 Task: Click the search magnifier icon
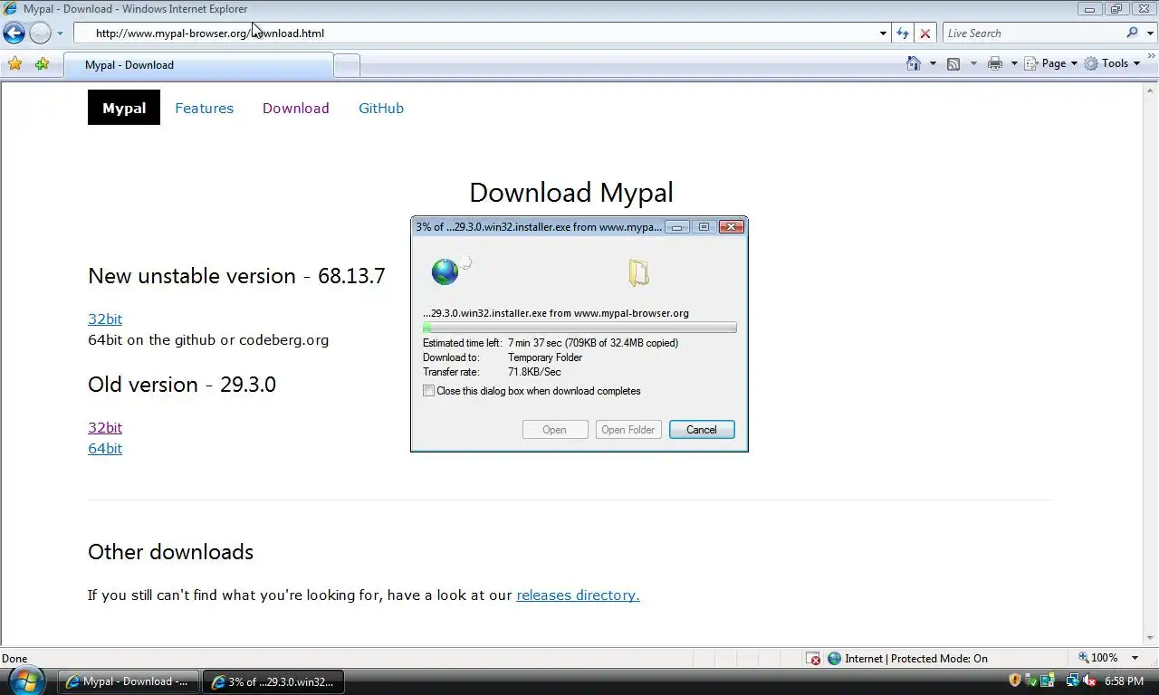[1132, 33]
